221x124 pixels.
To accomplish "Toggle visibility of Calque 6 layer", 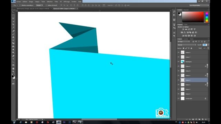I will coord(179,66).
